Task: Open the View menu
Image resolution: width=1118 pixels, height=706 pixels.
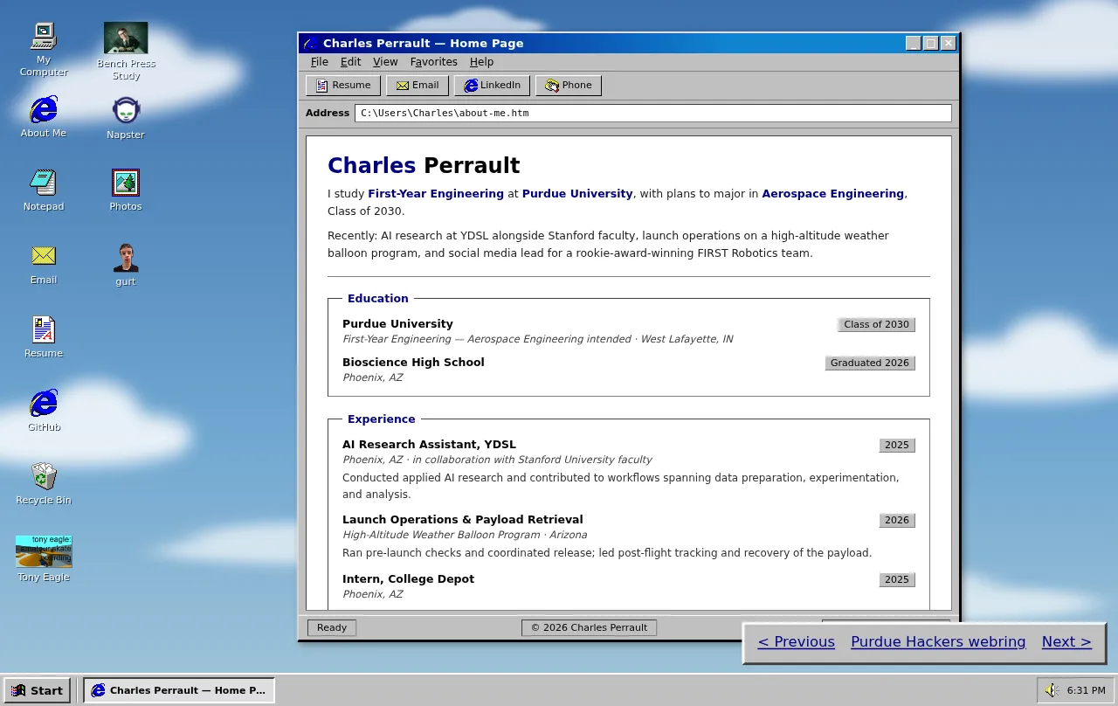Action: click(385, 62)
